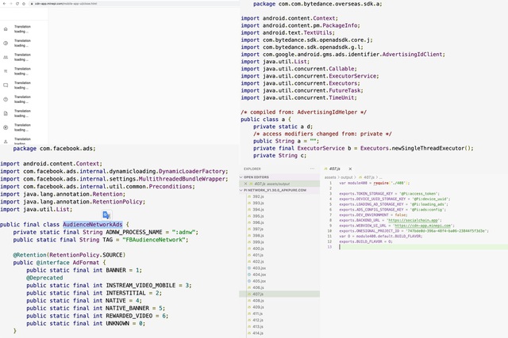Open 394.js in the file tree
Viewport: 508px width, 338px height.
pos(258,210)
